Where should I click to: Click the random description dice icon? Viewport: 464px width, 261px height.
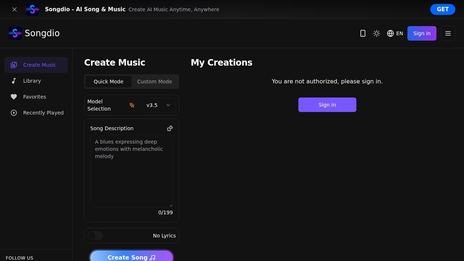pos(170,128)
